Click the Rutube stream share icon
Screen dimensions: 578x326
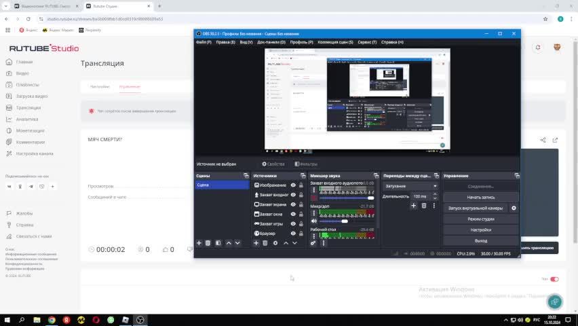(x=543, y=140)
